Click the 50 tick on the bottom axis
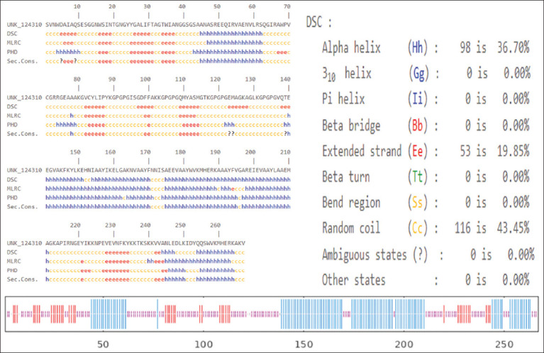 (102, 343)
